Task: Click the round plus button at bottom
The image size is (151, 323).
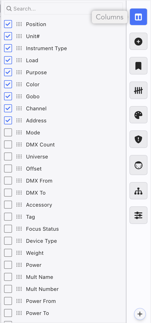Action: (x=140, y=314)
